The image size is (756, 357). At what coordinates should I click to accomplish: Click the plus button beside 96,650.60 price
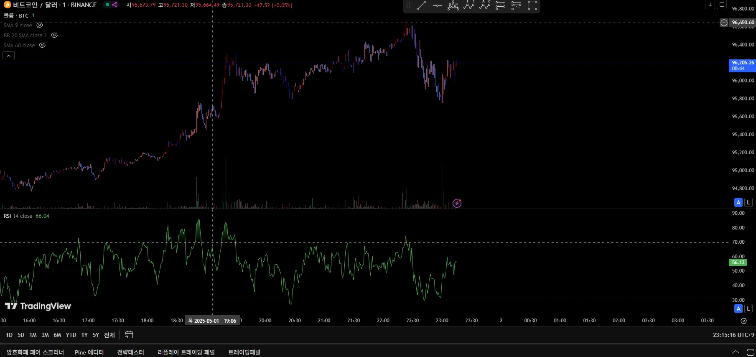coord(724,23)
